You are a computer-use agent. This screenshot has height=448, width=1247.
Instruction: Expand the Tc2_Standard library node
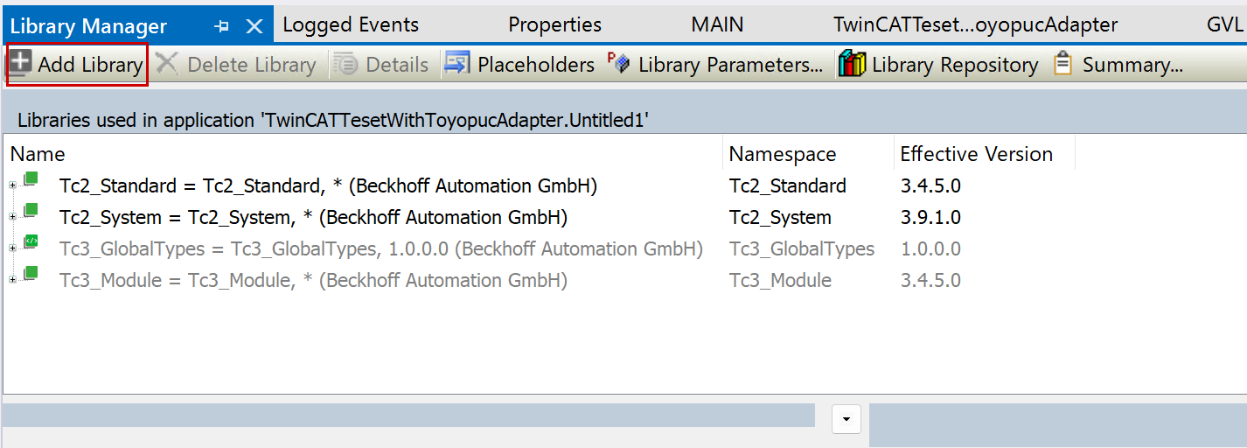[12, 185]
